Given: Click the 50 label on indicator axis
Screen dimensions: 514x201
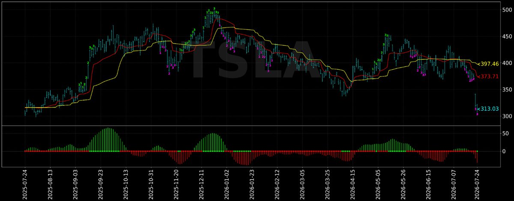Looking at the screenshot, I should tap(506, 134).
